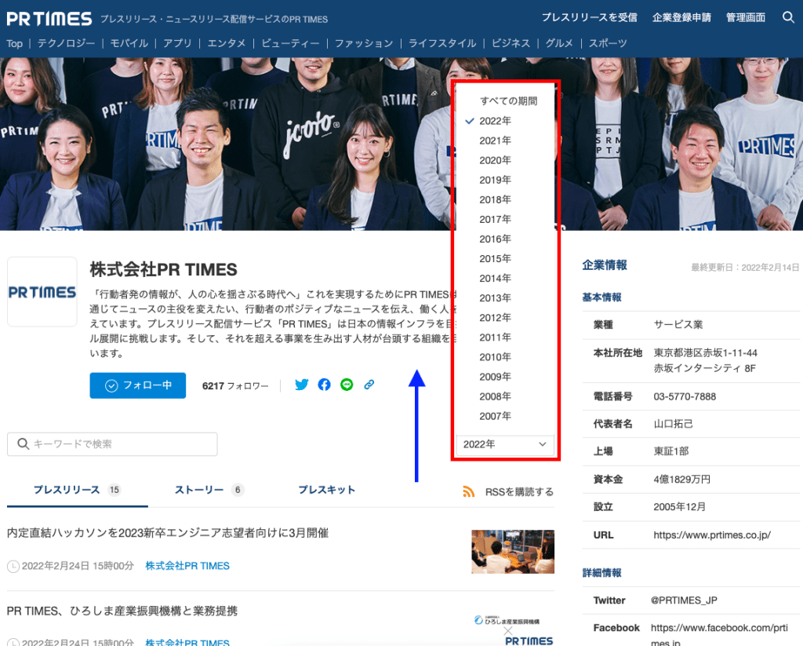
Task: Choose 2007年 in the year list
Action: tap(496, 416)
